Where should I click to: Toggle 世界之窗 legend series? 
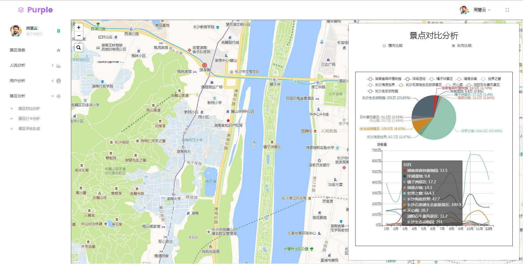point(491,79)
